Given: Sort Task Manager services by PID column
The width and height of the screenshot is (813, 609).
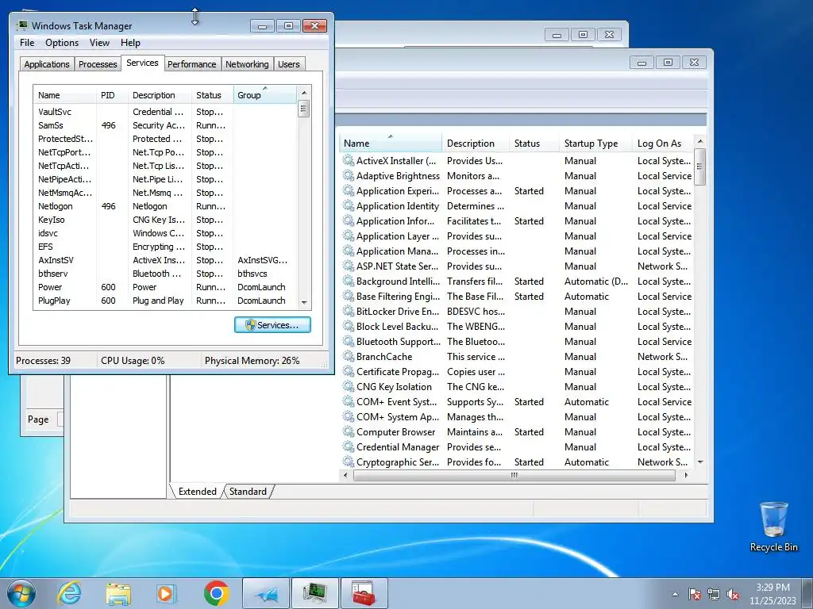Looking at the screenshot, I should pyautogui.click(x=112, y=95).
